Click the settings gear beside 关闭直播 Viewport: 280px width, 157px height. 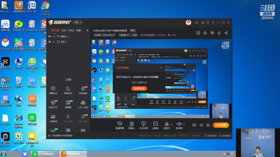tap(208, 125)
